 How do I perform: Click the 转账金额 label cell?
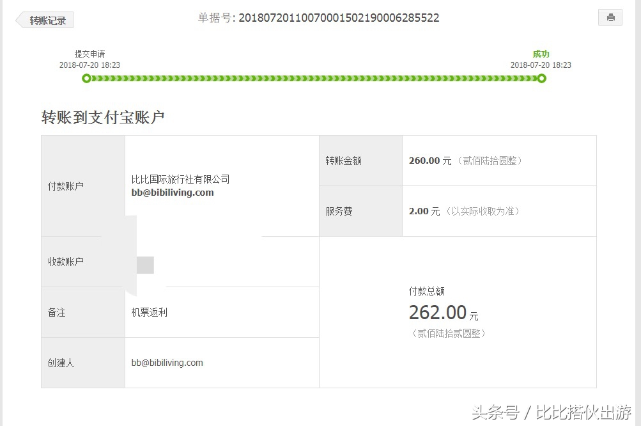click(x=344, y=161)
